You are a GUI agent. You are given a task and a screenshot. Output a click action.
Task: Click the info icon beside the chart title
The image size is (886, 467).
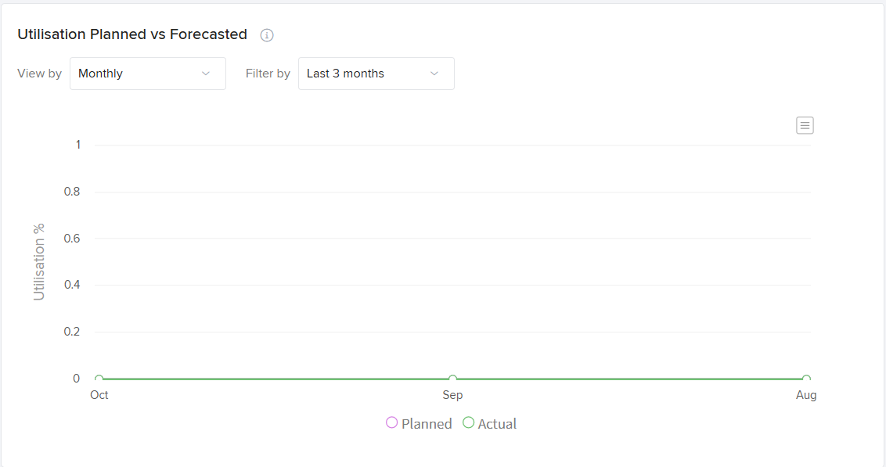(x=267, y=35)
